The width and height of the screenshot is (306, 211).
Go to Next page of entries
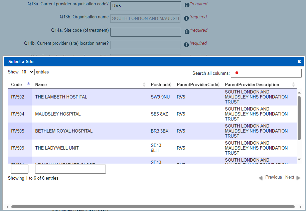[293, 177]
